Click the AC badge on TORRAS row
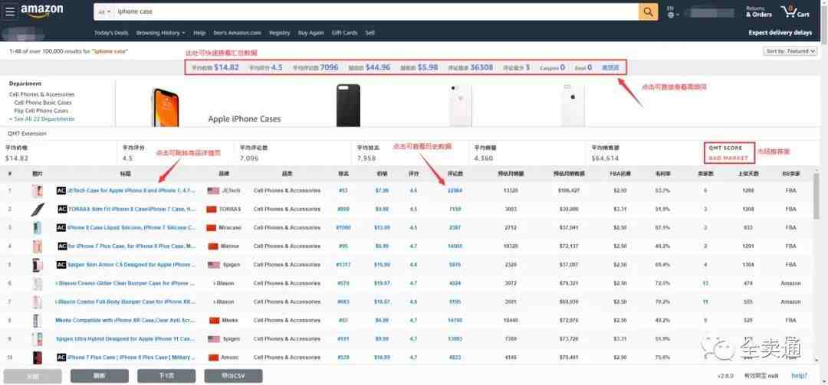Viewport: 828px width, 385px height. (62, 209)
